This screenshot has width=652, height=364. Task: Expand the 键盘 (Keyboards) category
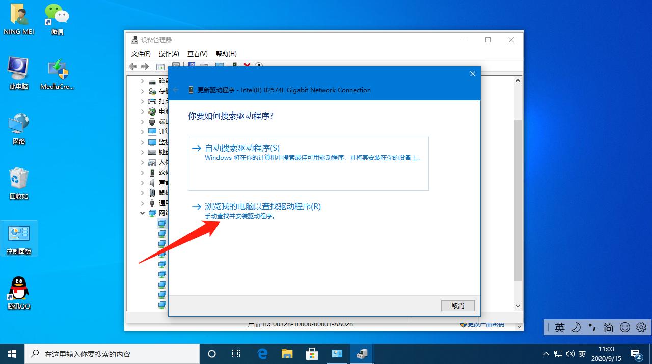142,152
